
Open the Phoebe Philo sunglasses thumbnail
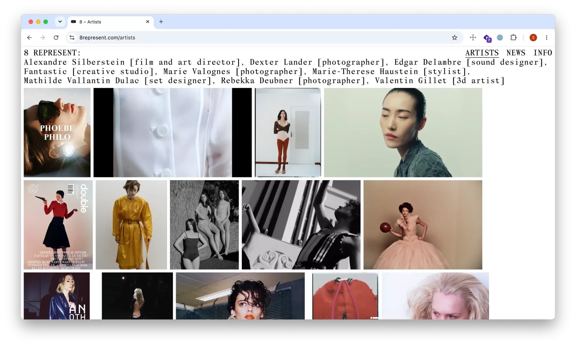pos(57,133)
